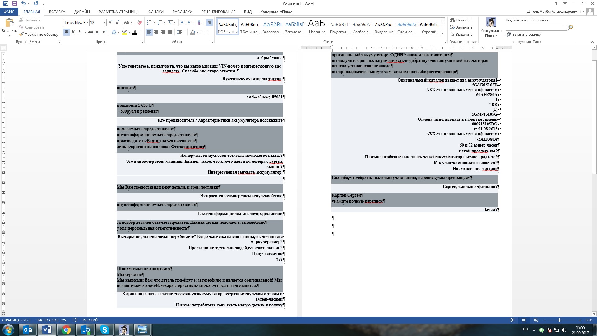Click the КонсультантПлюс search text field
The height and width of the screenshot is (336, 597).
point(534,27)
